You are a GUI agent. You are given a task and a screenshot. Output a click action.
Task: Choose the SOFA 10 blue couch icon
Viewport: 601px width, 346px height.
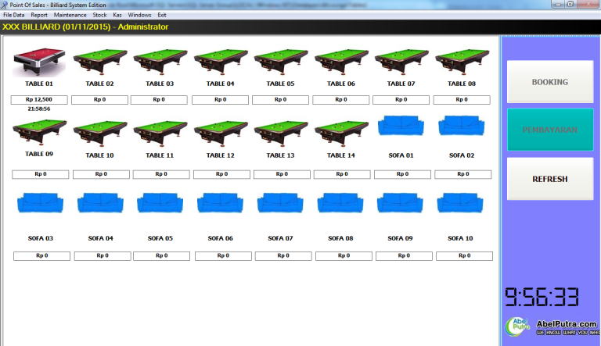(461, 203)
